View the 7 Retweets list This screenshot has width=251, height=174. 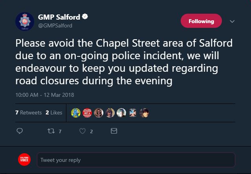pyautogui.click(x=28, y=112)
